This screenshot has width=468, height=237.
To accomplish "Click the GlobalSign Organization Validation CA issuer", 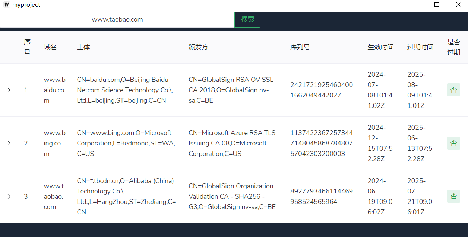I will coord(232,196).
